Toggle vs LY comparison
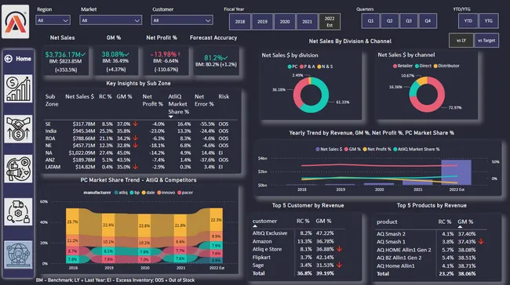This screenshot has height=285, width=510. 461,41
